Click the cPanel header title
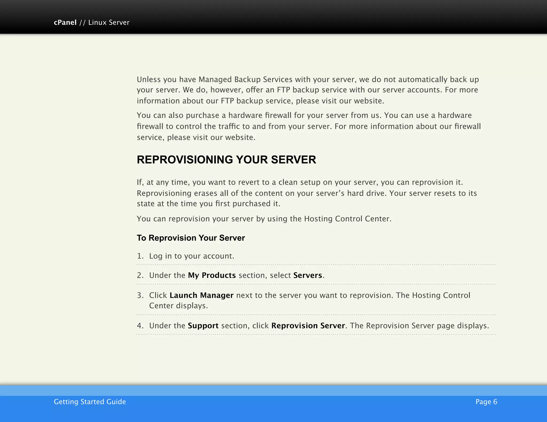Screen dimensions: 547x422 [65, 22]
